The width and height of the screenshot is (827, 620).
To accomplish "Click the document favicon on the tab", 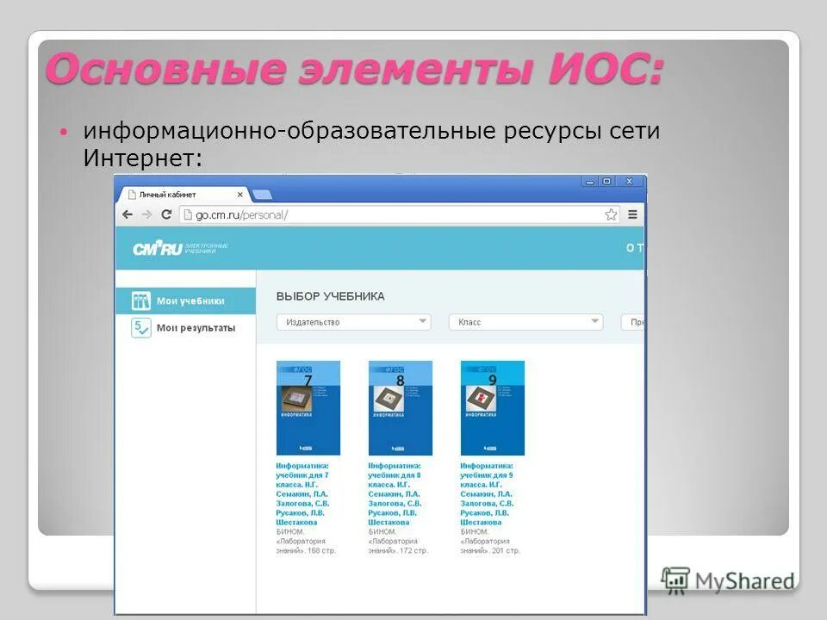I will click(x=133, y=195).
